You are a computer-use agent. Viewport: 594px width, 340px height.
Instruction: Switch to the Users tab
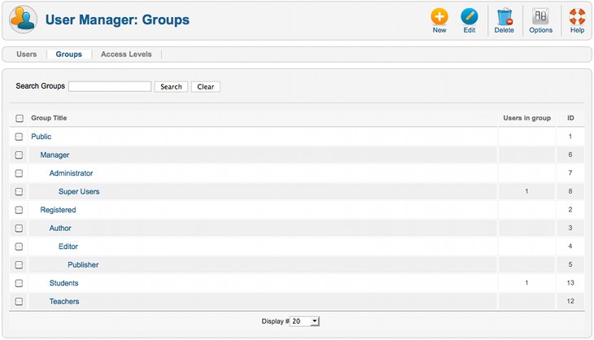(27, 54)
